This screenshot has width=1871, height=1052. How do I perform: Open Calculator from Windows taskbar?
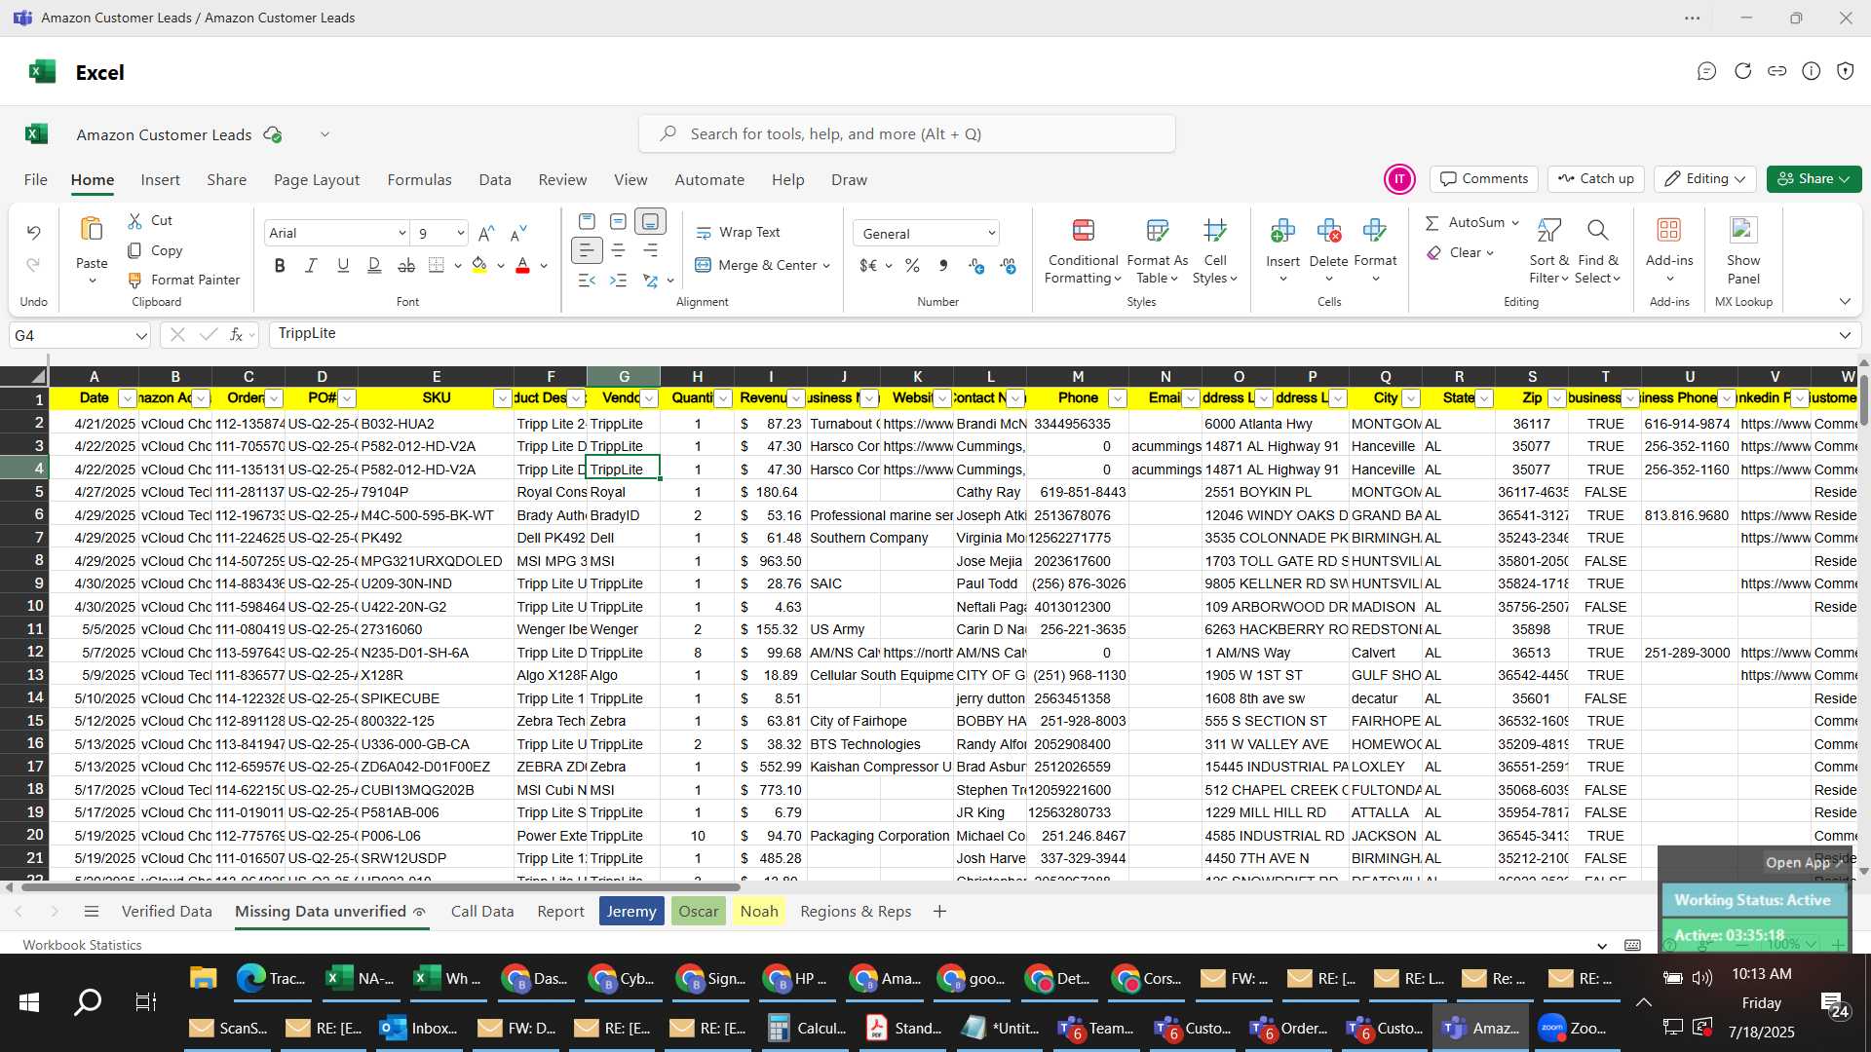[808, 1029]
